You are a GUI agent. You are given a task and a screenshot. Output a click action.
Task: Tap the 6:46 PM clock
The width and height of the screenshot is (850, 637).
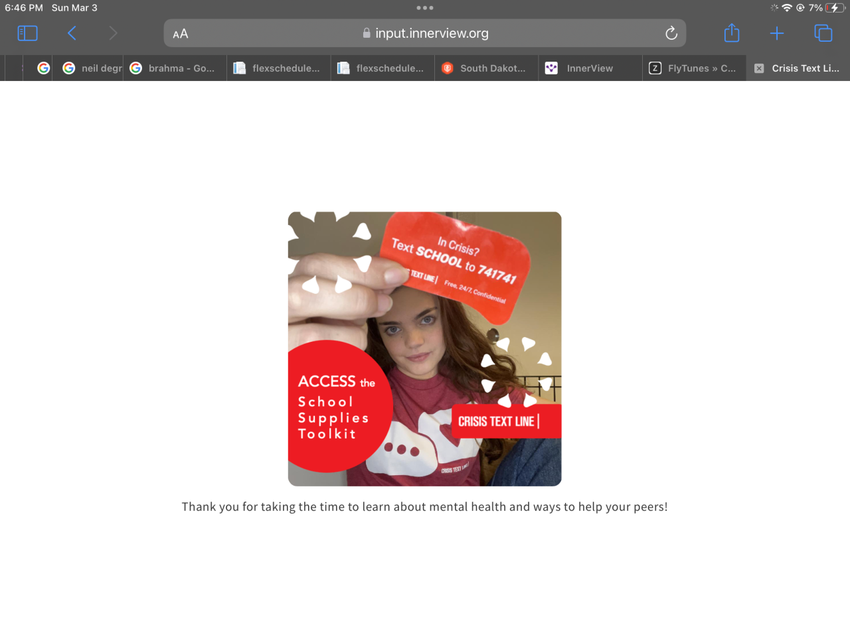(24, 8)
